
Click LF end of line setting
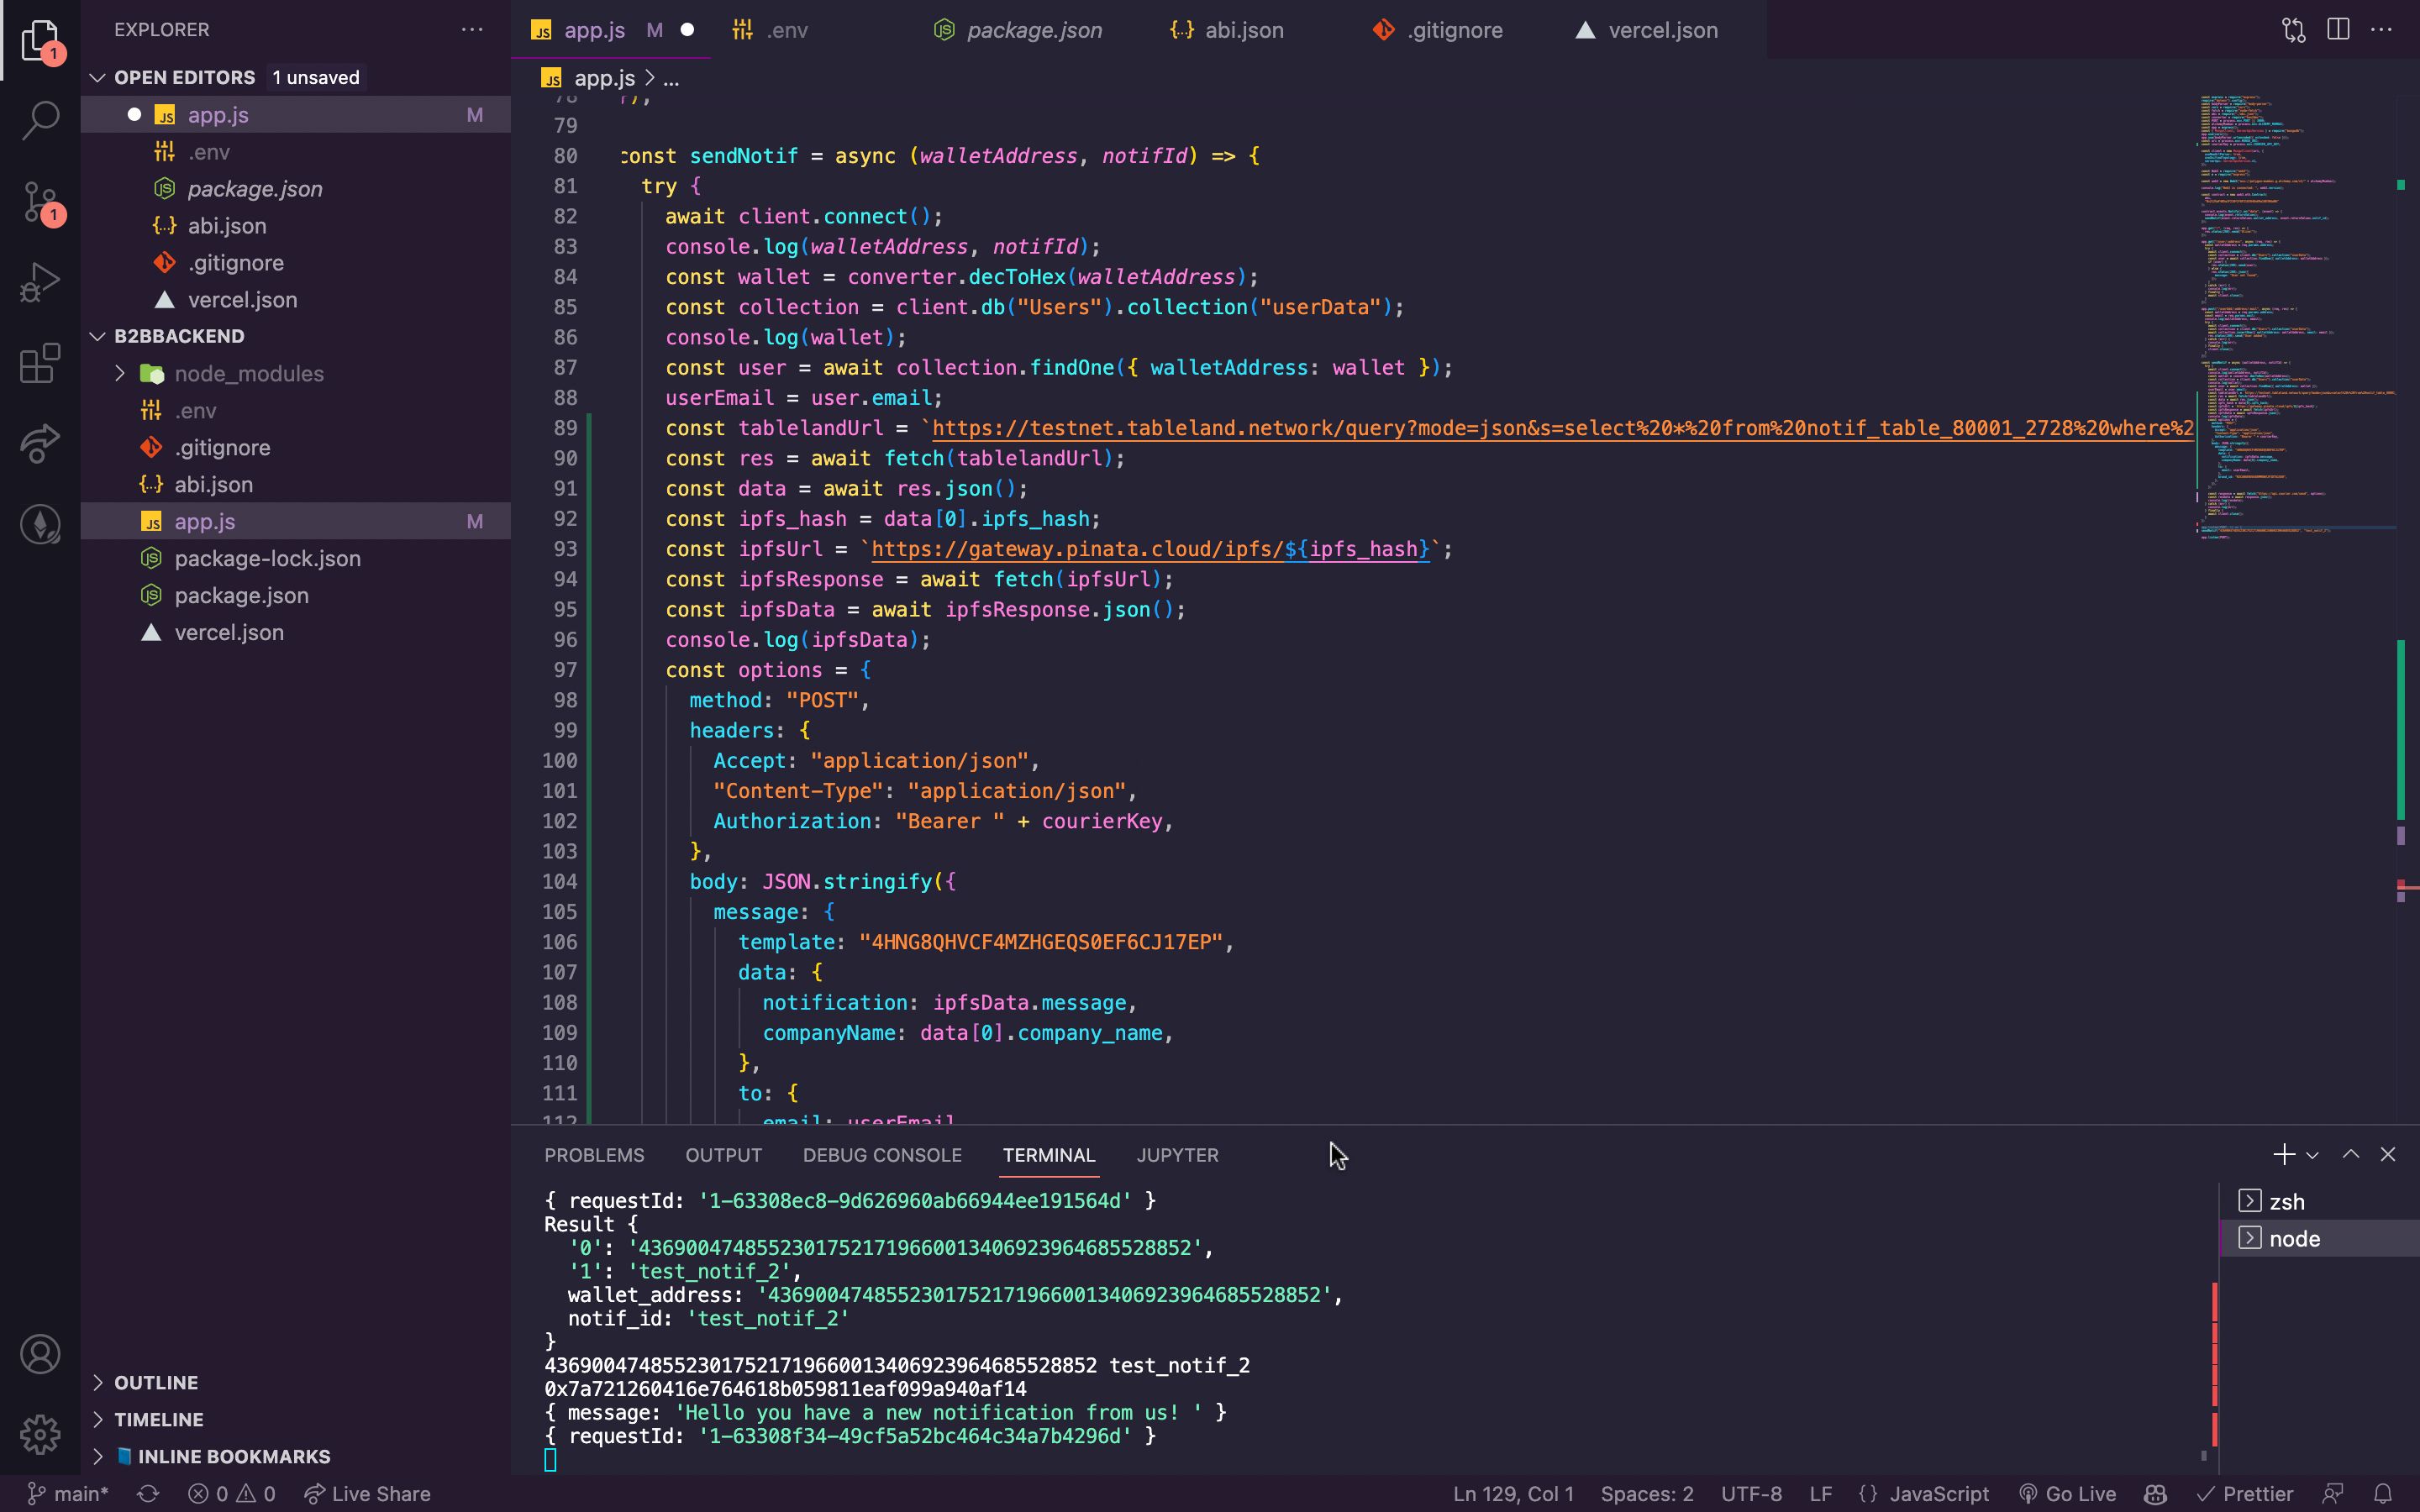[x=1821, y=1494]
